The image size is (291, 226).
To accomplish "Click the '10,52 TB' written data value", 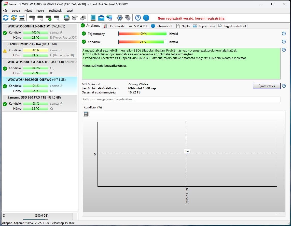I will click(x=134, y=92).
